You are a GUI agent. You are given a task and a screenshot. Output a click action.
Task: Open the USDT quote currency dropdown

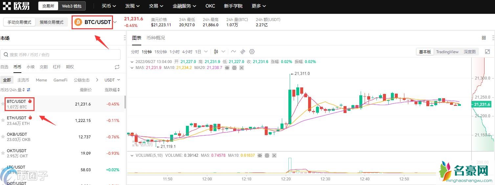[x=112, y=80]
